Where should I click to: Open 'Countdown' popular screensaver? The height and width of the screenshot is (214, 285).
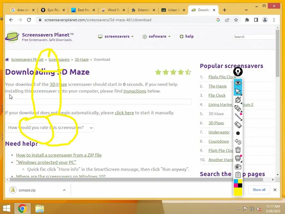tap(219, 141)
